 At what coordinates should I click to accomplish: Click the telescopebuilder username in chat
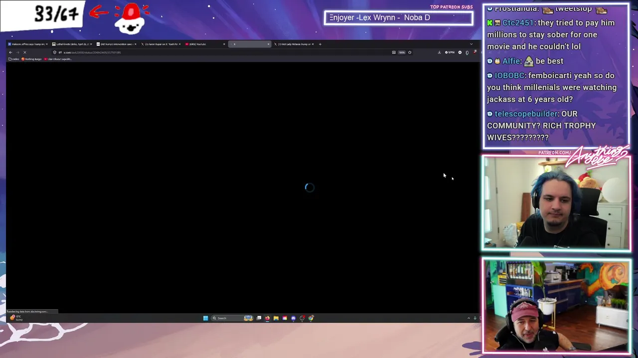527,114
